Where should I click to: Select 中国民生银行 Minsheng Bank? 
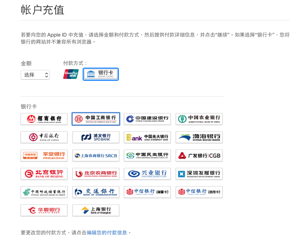[x=147, y=155]
